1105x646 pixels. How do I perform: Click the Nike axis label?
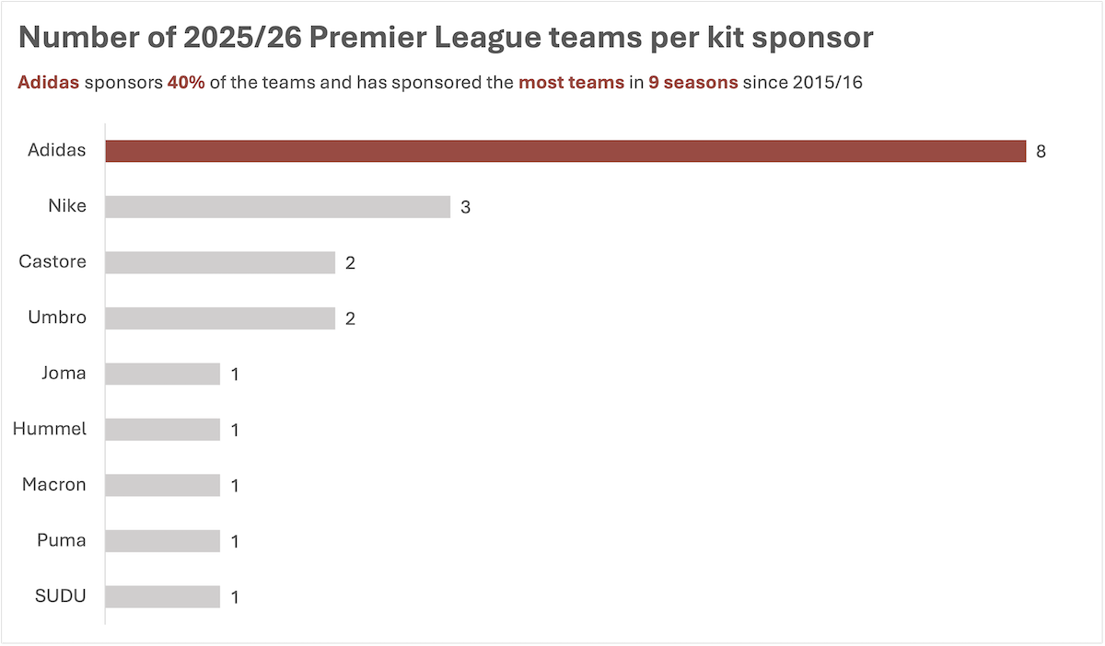67,206
